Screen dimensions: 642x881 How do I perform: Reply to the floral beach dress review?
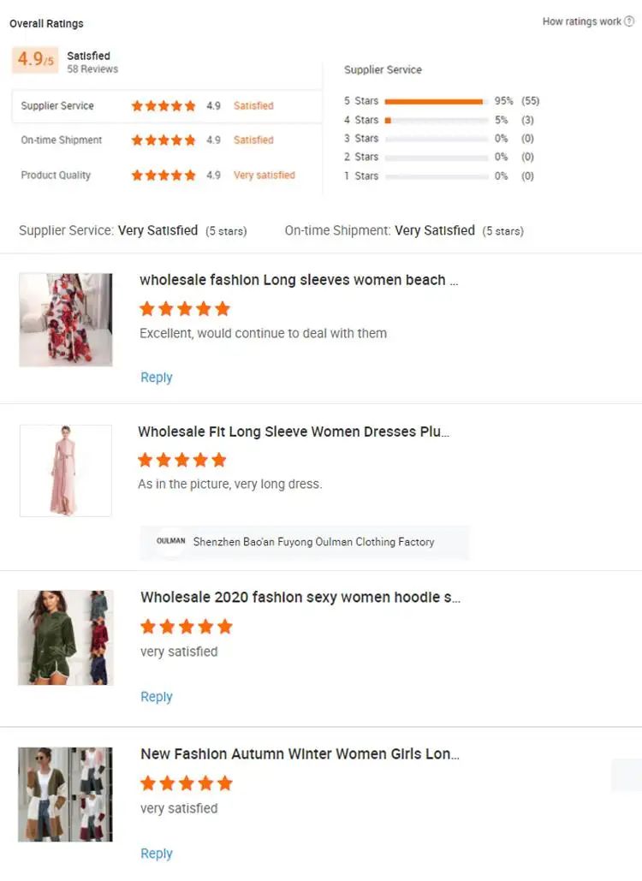click(x=156, y=378)
